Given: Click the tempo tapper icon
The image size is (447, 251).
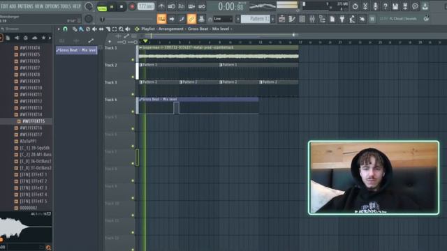Looking at the screenshot, I should (352, 19).
